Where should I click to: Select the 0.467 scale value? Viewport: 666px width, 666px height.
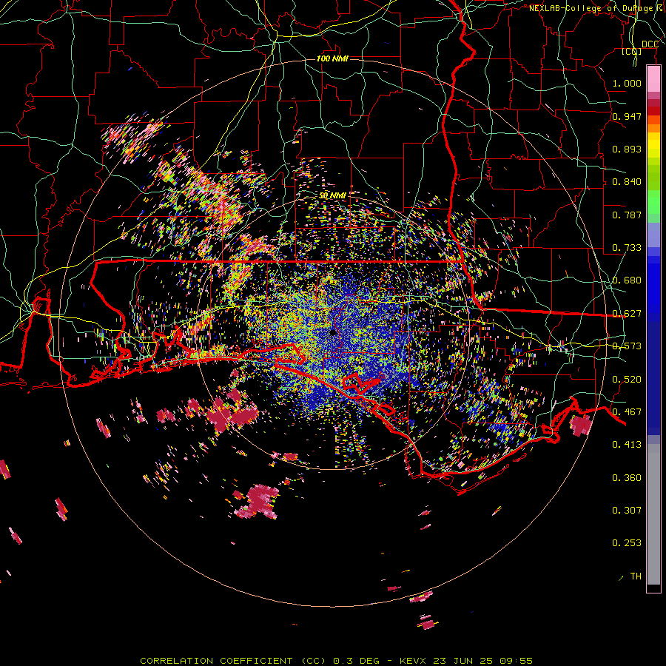pos(627,412)
